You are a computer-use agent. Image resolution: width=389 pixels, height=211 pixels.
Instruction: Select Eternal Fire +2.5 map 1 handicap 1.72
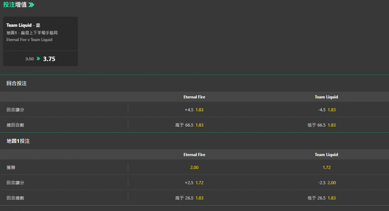pyautogui.click(x=194, y=183)
